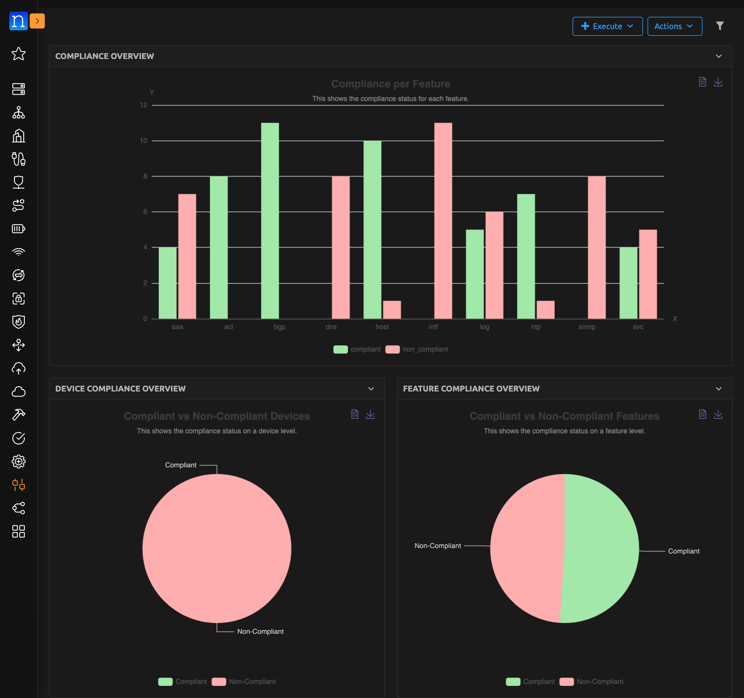Click the Execute button
The image size is (744, 698).
(x=607, y=26)
